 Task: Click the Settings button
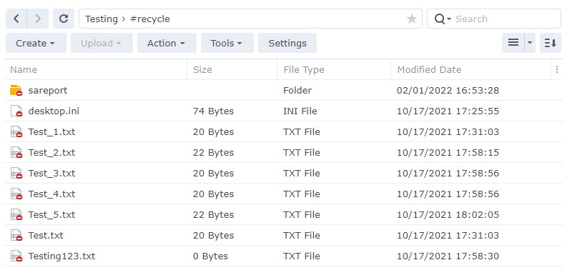click(x=287, y=43)
